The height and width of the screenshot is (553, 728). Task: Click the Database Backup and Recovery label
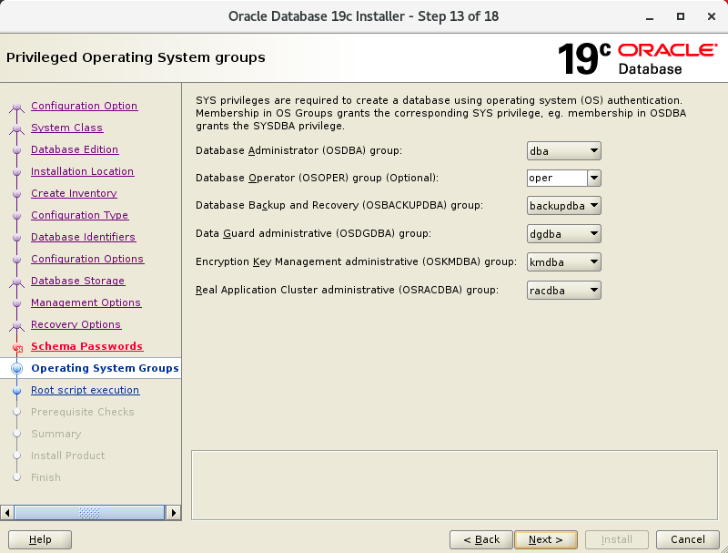[x=339, y=205]
